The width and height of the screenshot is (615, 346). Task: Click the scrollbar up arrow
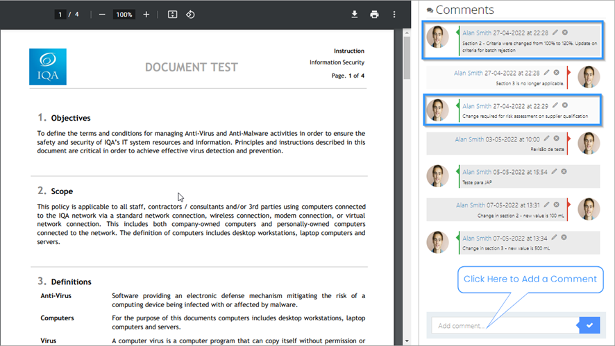pyautogui.click(x=407, y=33)
